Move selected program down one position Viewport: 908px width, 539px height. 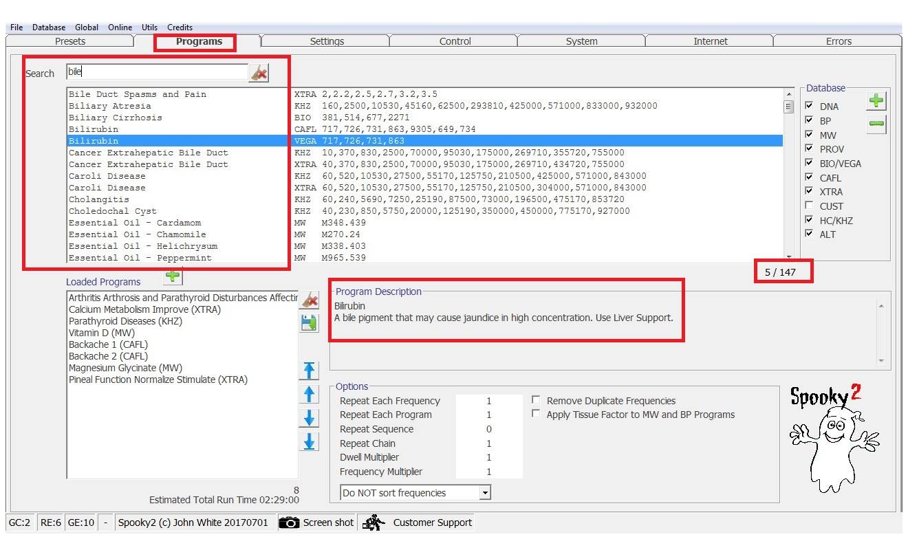click(310, 417)
